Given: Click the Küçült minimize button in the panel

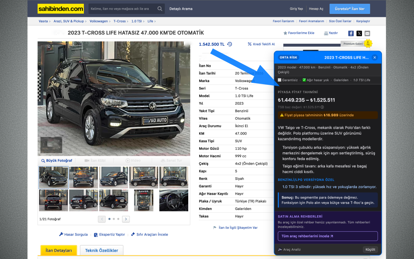Looking at the screenshot, I should [370, 250].
